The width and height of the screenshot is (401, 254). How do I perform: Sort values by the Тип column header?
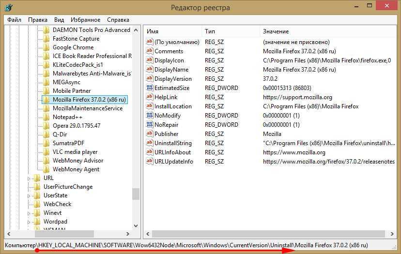pos(231,31)
